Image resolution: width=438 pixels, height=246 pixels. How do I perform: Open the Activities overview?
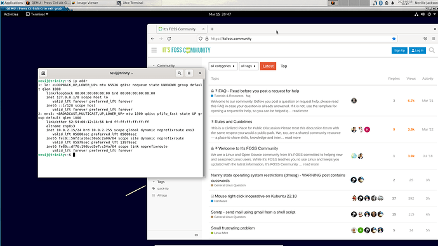pyautogui.click(x=11, y=14)
